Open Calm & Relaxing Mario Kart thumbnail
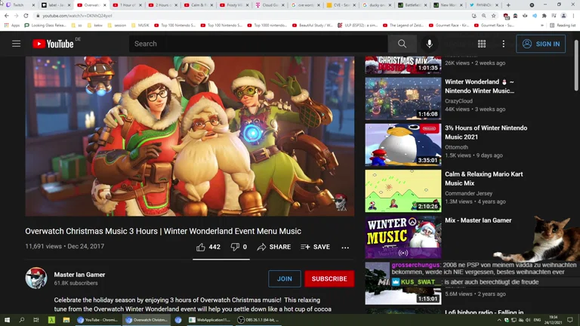The image size is (580, 326). (403, 191)
